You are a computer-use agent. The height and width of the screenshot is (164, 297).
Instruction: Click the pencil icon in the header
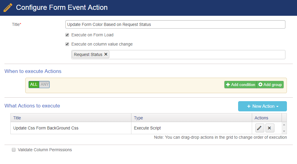(8, 7)
